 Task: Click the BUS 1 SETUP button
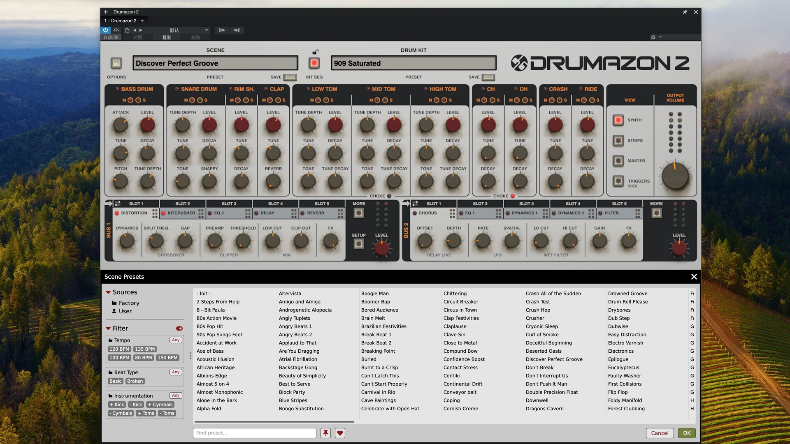[359, 244]
